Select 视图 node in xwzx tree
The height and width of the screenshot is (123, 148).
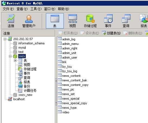[x=27, y=65]
